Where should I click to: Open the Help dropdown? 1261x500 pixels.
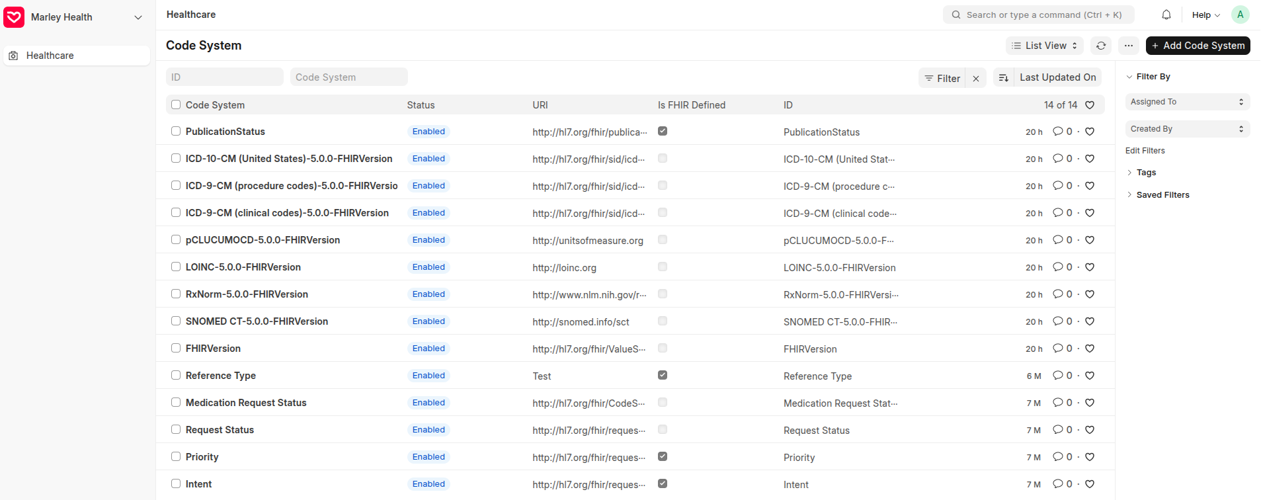click(1206, 15)
